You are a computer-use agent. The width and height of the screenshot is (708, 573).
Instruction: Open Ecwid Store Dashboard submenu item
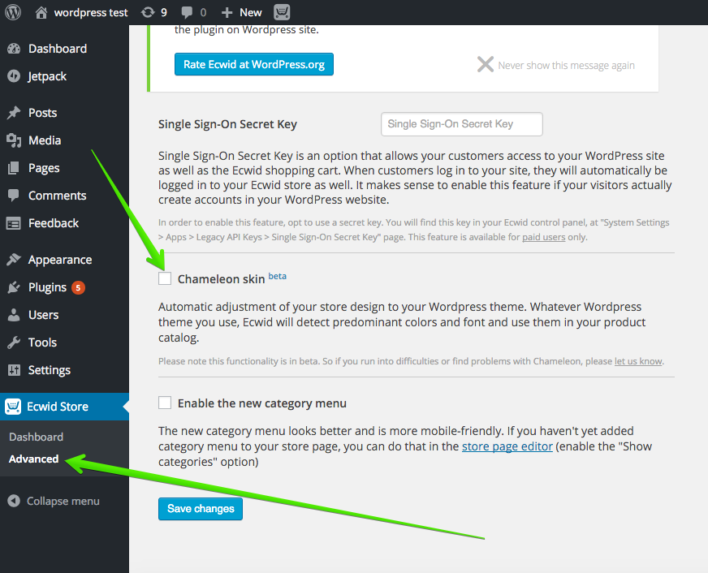pyautogui.click(x=36, y=437)
